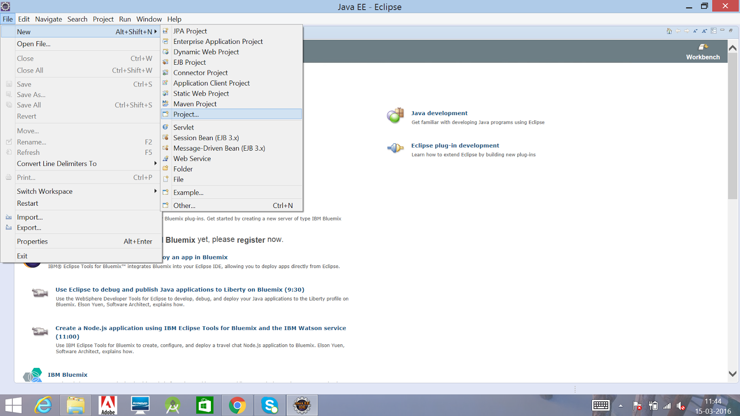Choose Other... from the New submenu

pos(231,206)
